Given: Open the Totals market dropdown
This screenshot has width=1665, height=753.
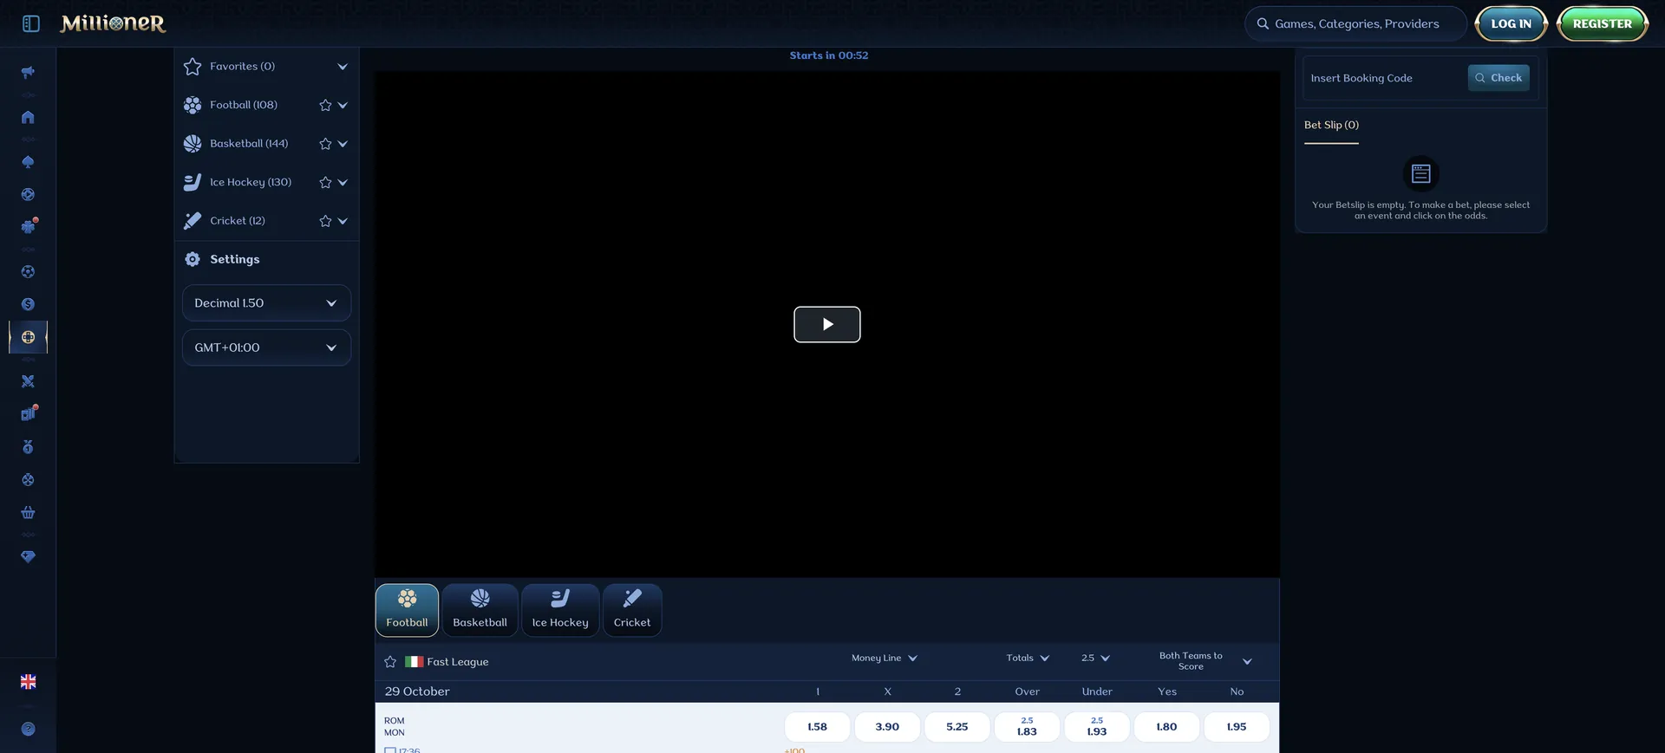Looking at the screenshot, I should coord(1028,659).
